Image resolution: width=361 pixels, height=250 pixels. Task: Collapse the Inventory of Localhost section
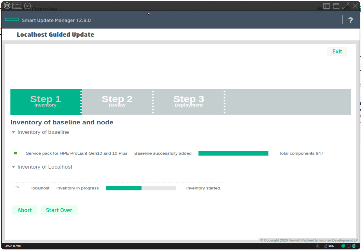click(x=13, y=167)
